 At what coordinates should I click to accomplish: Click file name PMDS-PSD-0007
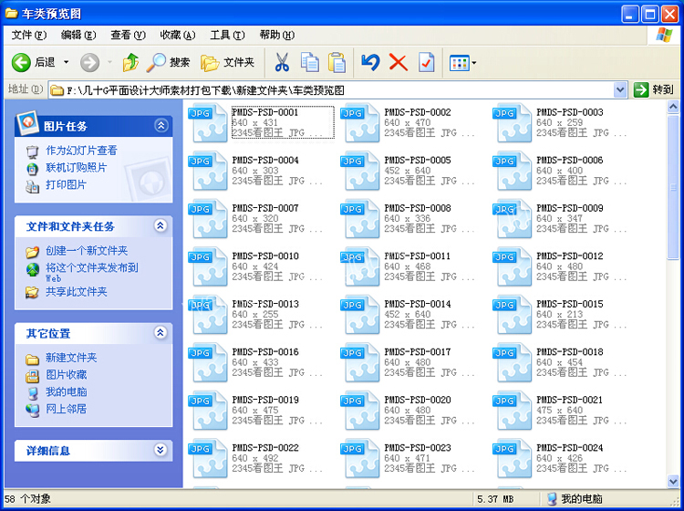(x=265, y=208)
